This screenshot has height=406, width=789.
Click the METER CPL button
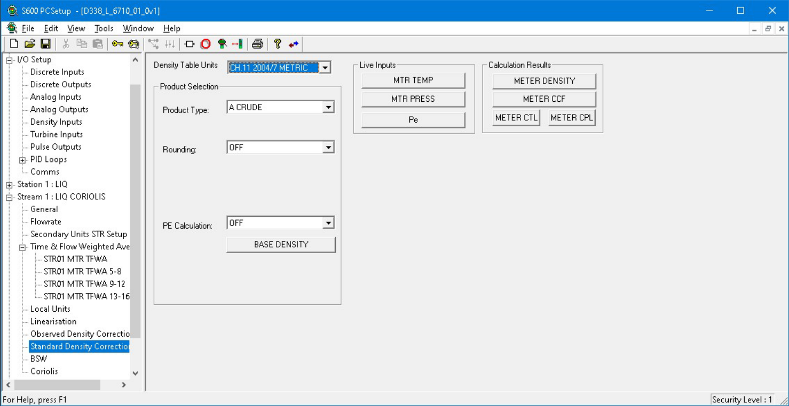coord(572,118)
